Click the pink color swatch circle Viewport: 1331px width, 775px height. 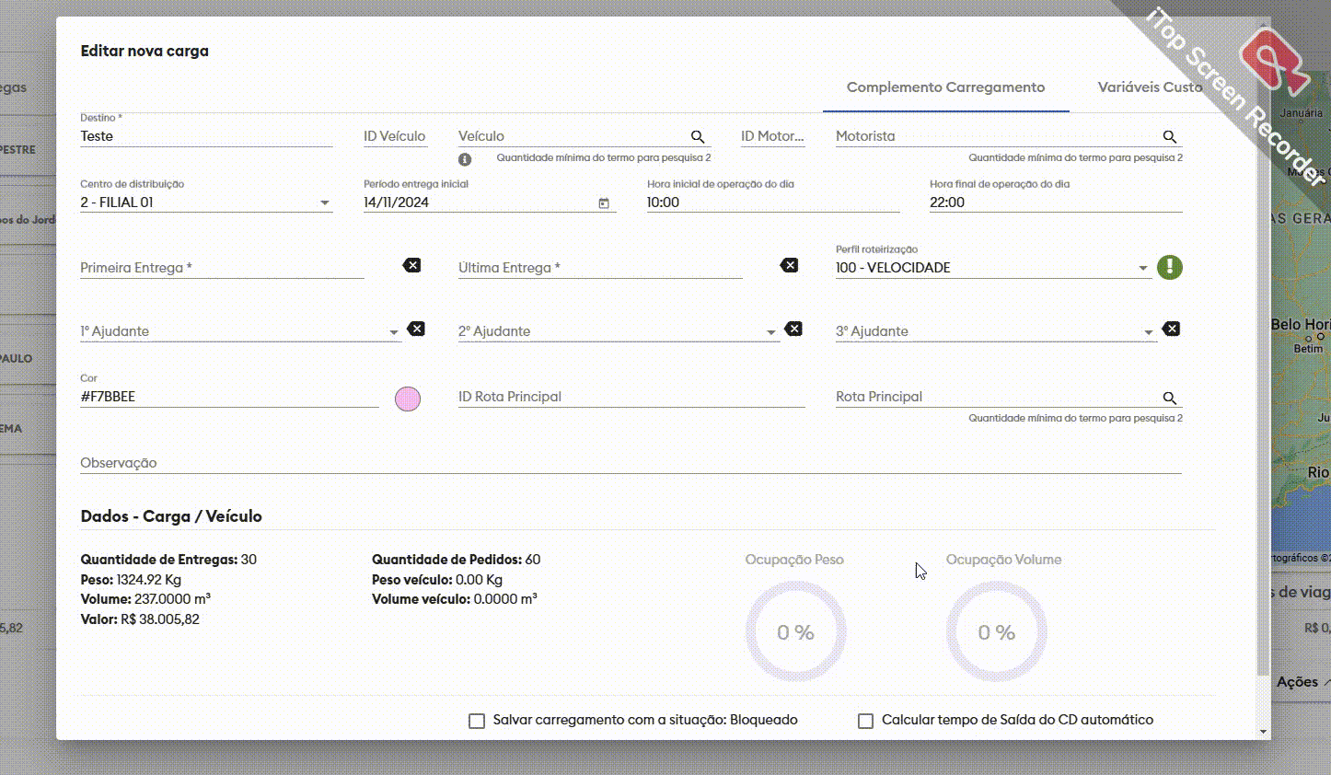408,399
